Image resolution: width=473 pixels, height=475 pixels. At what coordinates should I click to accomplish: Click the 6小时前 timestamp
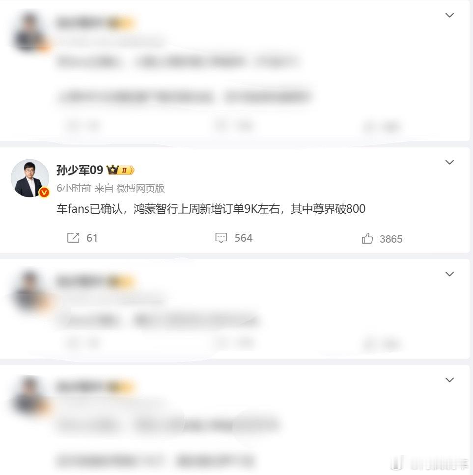tap(74, 188)
